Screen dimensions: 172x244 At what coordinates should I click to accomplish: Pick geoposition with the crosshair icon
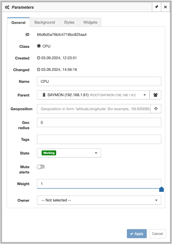pos(156,109)
